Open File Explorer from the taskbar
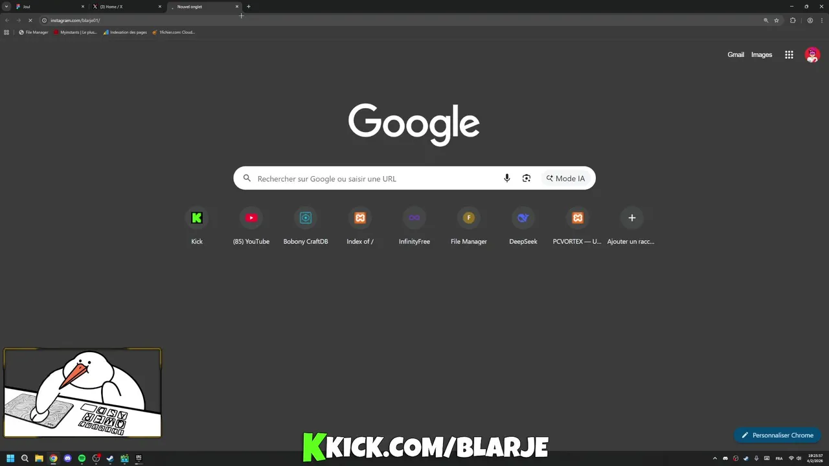This screenshot has height=466, width=829. click(39, 458)
